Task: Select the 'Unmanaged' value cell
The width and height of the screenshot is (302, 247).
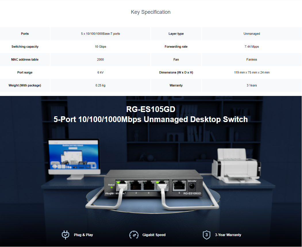Action: point(251,34)
